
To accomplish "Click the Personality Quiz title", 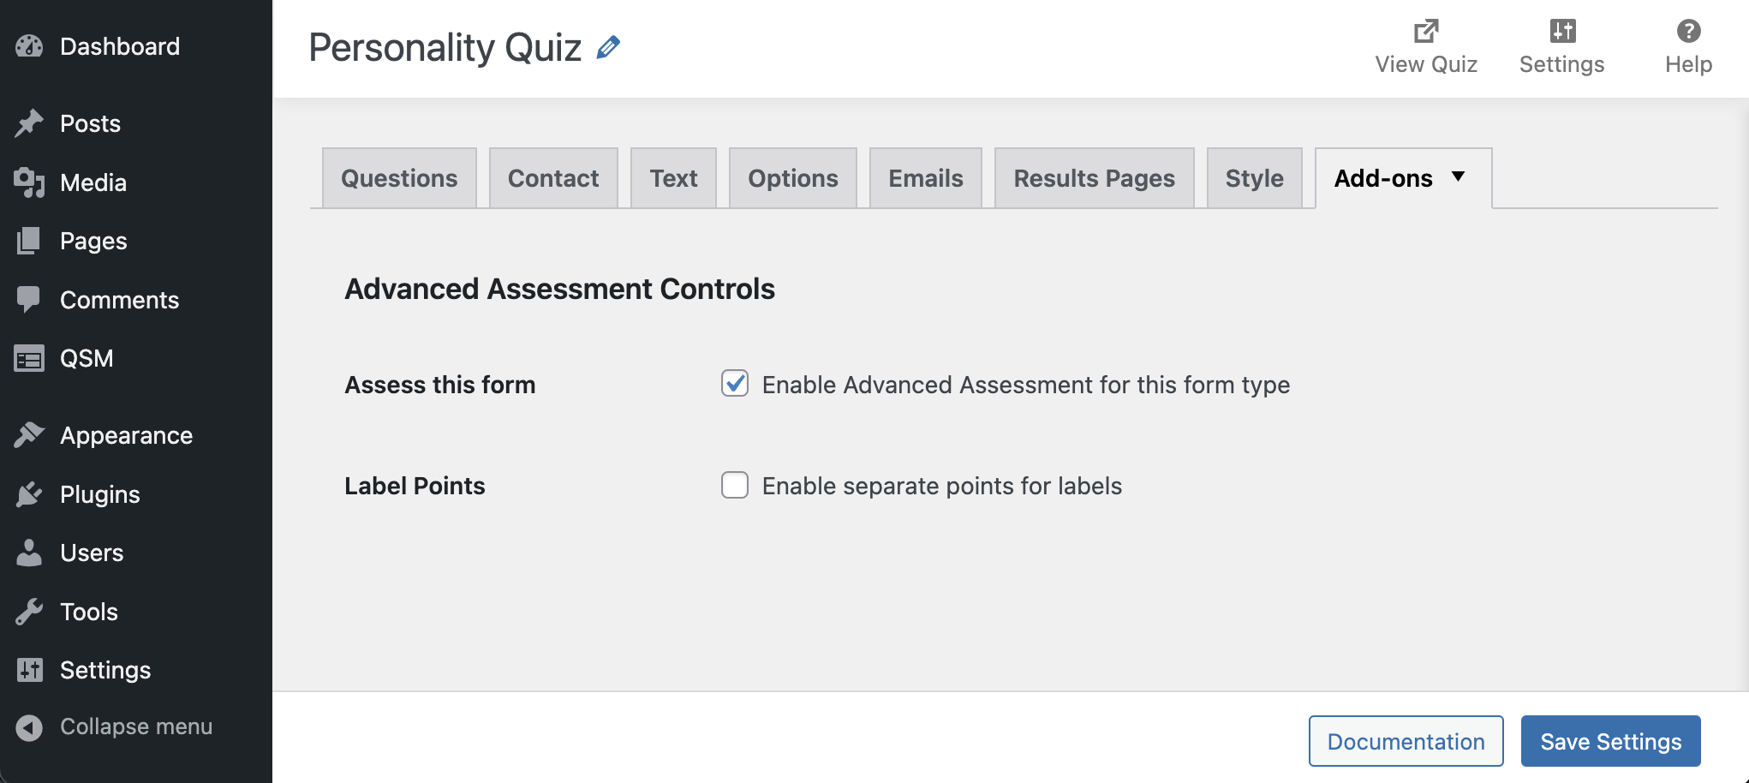I will (445, 48).
